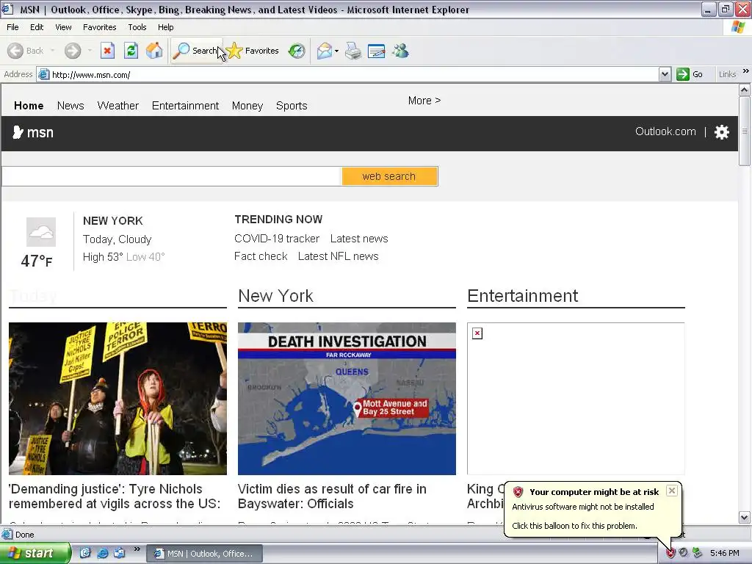
Task: Click the Forward arrow button
Action: [73, 51]
